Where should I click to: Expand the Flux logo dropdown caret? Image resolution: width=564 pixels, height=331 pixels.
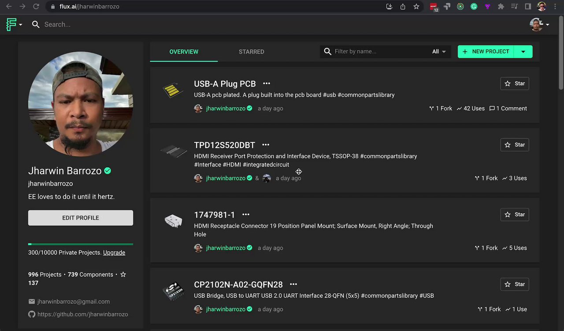pos(20,25)
